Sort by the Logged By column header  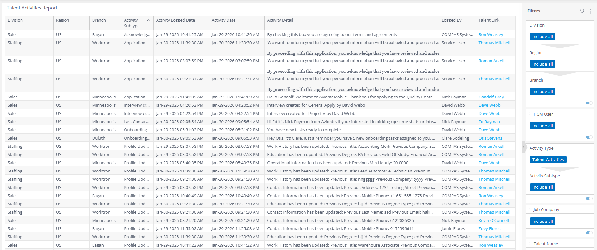pyautogui.click(x=457, y=23)
